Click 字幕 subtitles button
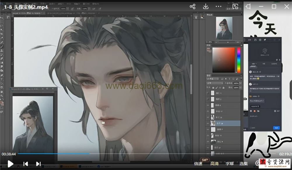Viewport: 292px width, 170px height. point(230,164)
